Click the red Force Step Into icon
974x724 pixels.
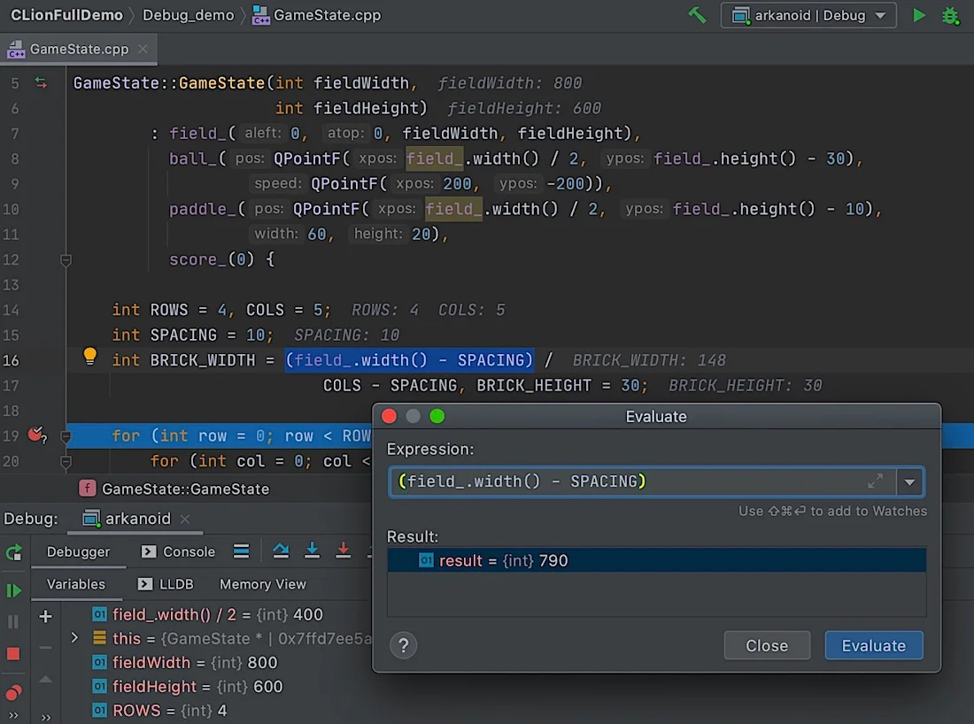343,551
